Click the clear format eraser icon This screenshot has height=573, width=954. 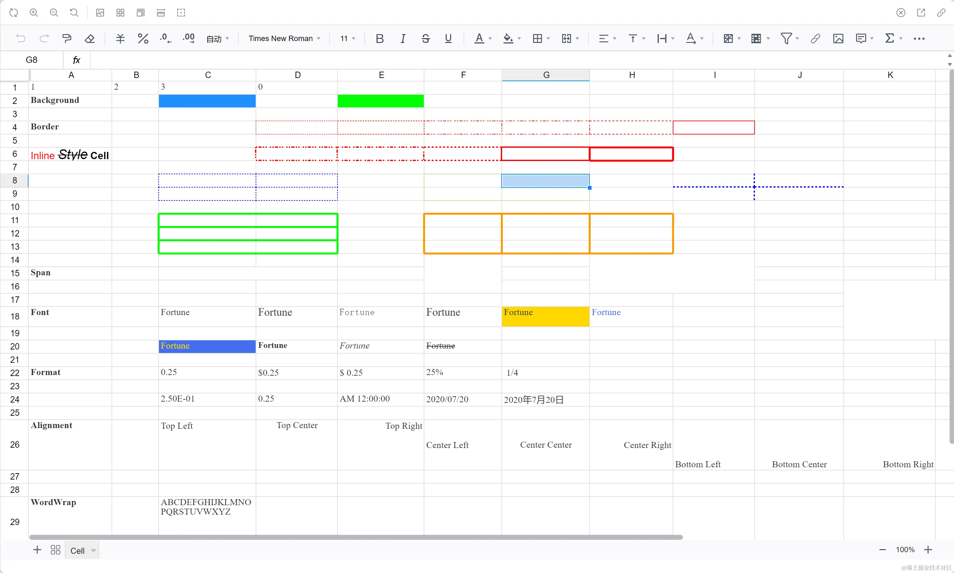(x=90, y=38)
